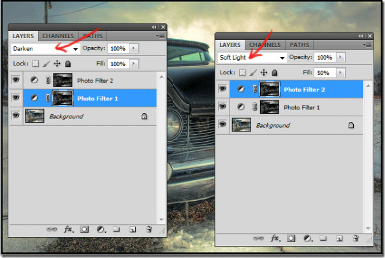Open left Layers panel options menu
The height and width of the screenshot is (258, 385).
pyautogui.click(x=161, y=36)
